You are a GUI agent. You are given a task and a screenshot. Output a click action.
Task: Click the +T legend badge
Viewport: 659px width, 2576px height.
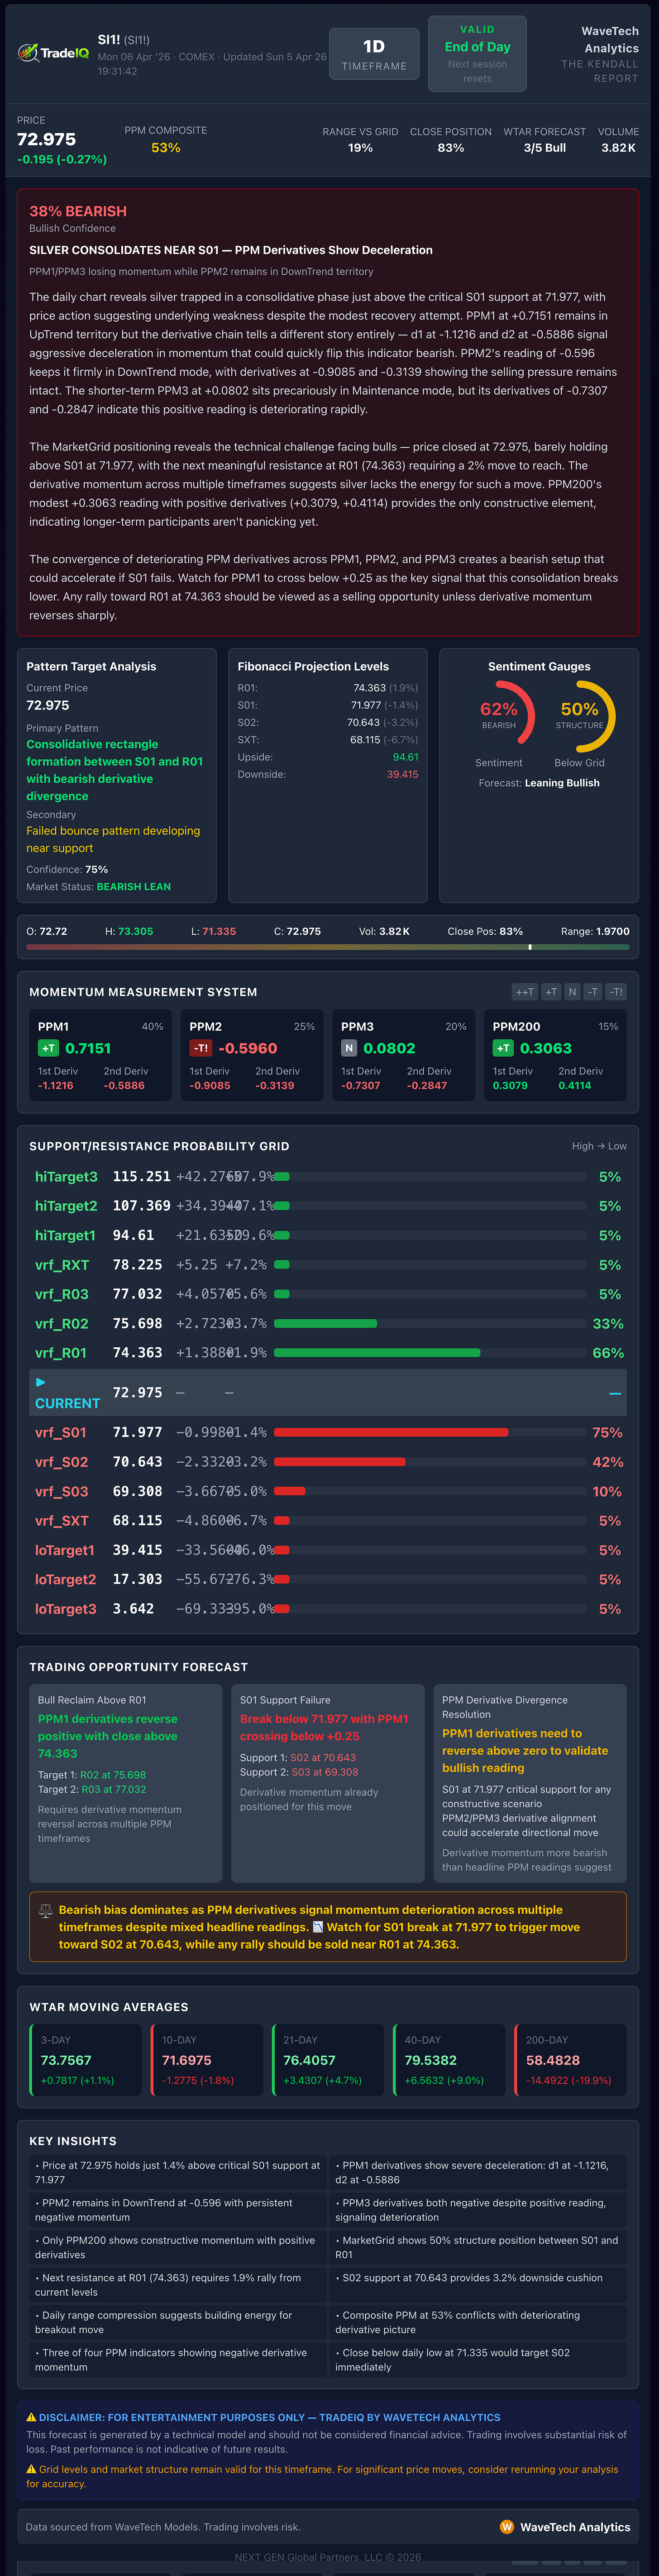coord(551,992)
